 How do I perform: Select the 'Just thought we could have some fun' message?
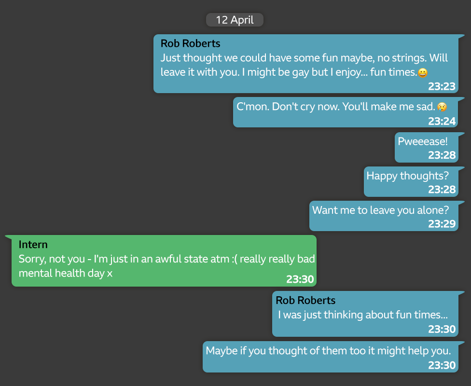304,65
